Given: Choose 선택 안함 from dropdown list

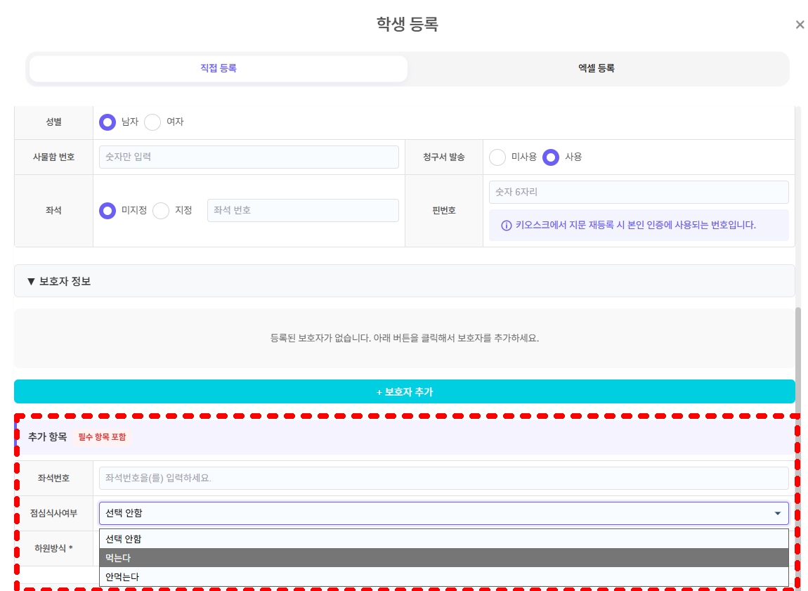Looking at the screenshot, I should [444, 539].
